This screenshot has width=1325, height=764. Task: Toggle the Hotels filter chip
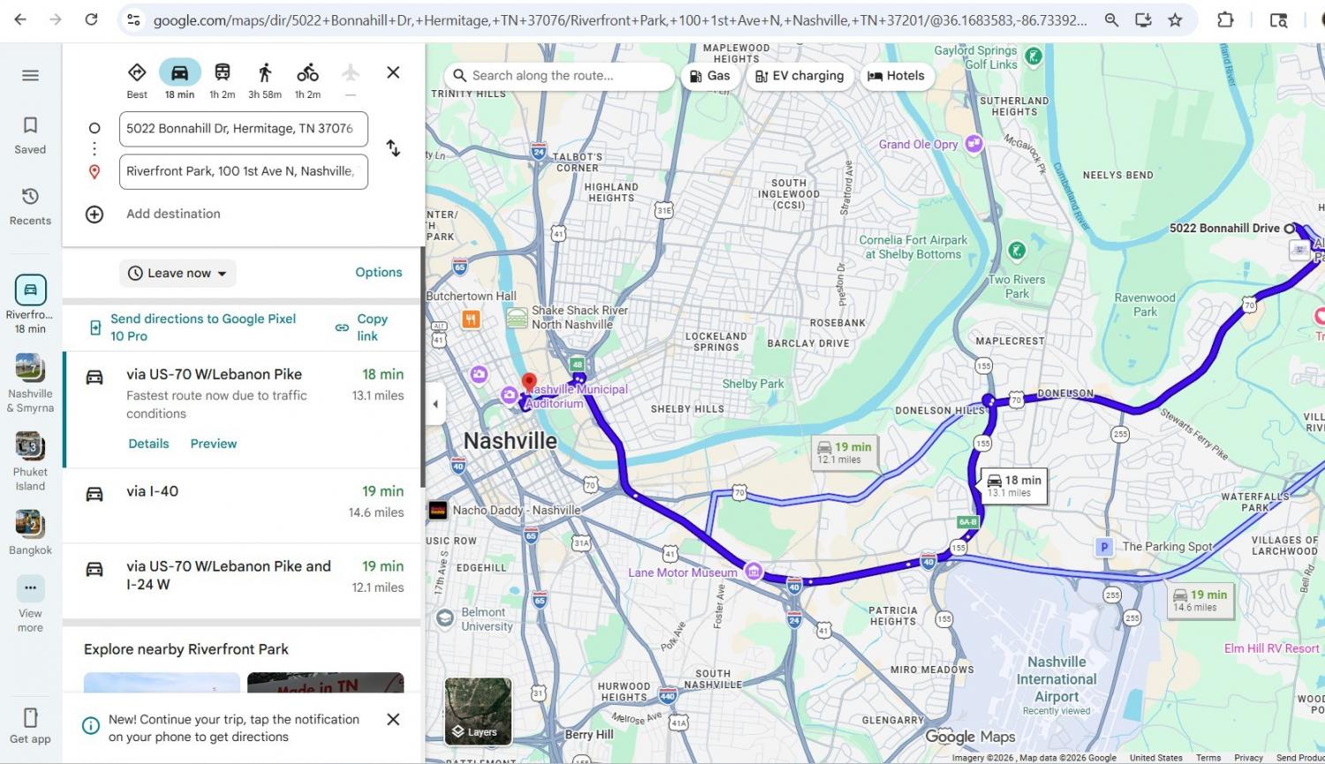(x=896, y=76)
